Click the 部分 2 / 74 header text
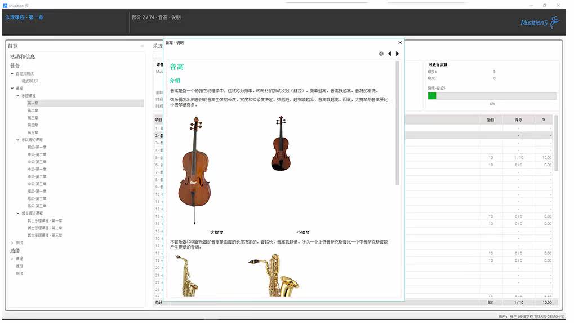574x323 pixels. point(156,17)
